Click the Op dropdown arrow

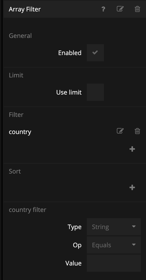tap(134, 245)
